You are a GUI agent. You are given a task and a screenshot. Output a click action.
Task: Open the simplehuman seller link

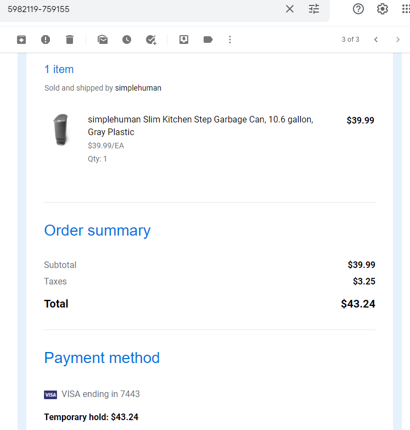click(138, 88)
